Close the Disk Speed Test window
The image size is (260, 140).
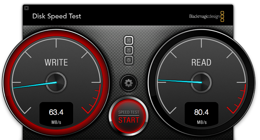(26, 8)
